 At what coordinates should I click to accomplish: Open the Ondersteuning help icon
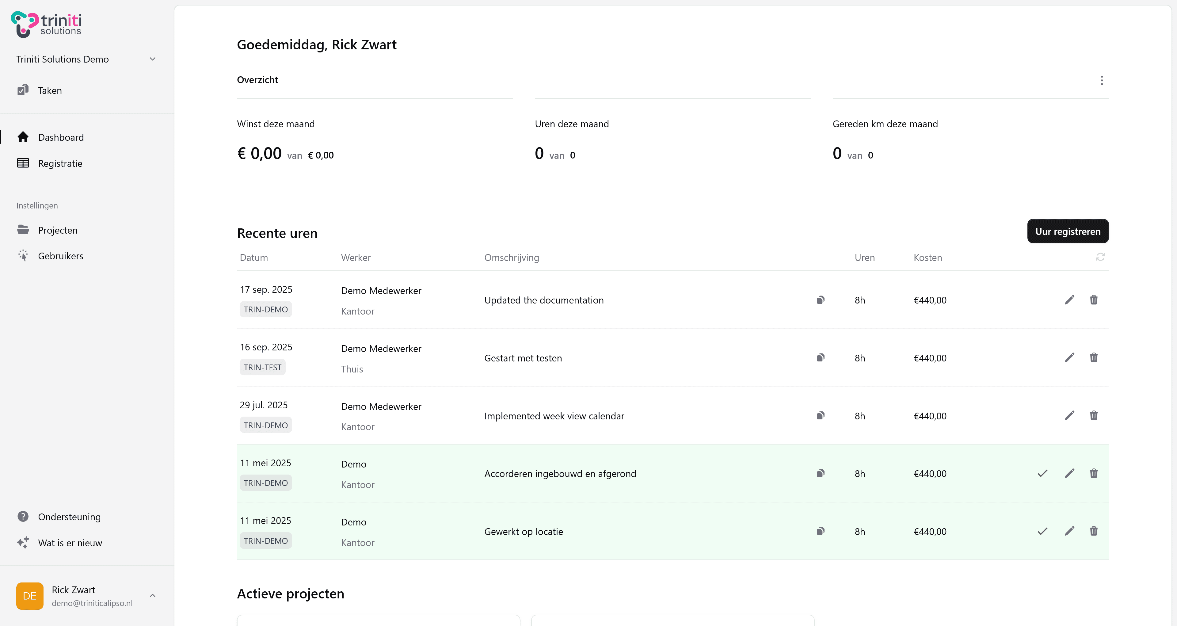[x=23, y=516]
